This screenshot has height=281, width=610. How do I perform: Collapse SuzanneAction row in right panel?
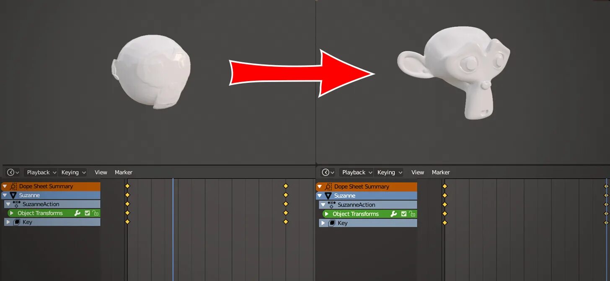click(323, 205)
